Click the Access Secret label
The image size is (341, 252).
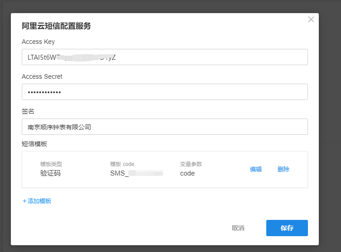[x=42, y=76]
